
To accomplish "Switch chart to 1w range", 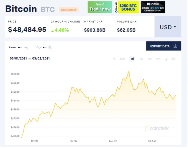I will 141,59.
